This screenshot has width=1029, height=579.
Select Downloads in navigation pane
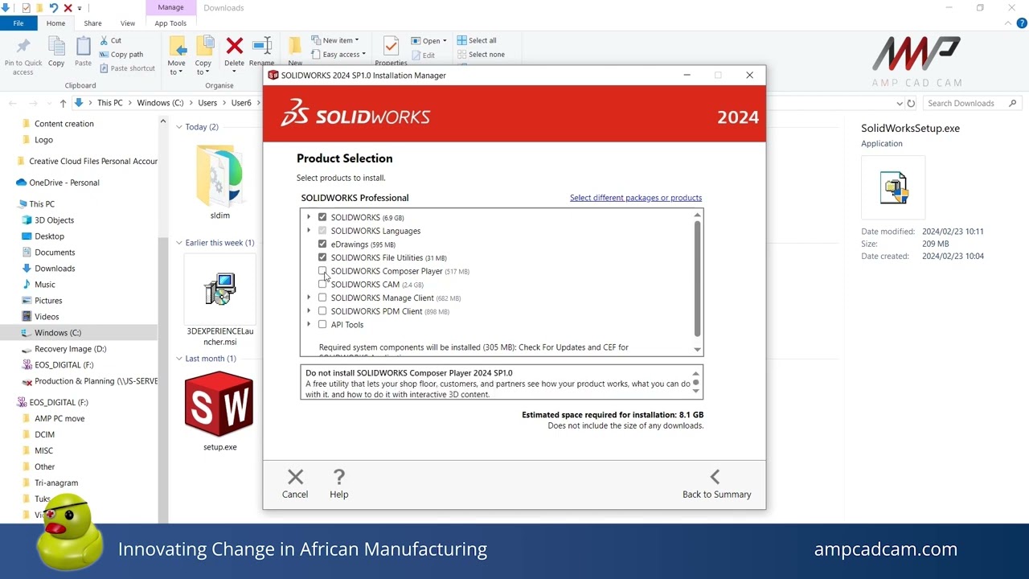(x=55, y=269)
